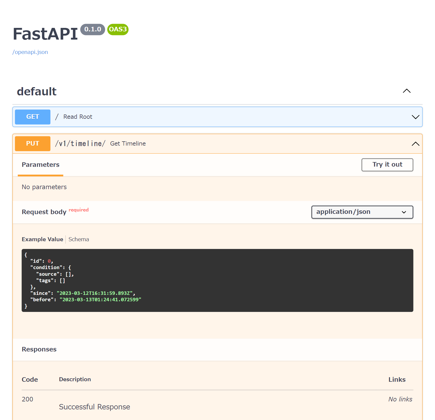Click the /v1/timeline/ path text
435x420 pixels.
tap(80, 144)
